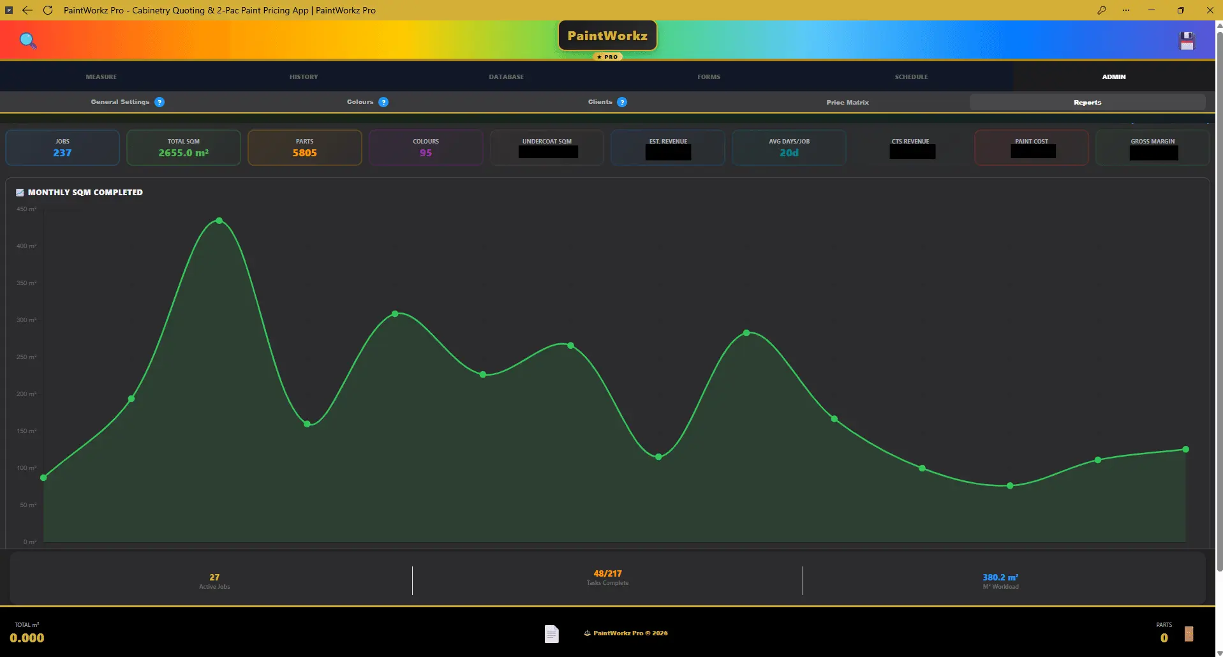Click the highest peak data point on chart
Viewport: 1223px width, 657px height.
[x=219, y=221]
